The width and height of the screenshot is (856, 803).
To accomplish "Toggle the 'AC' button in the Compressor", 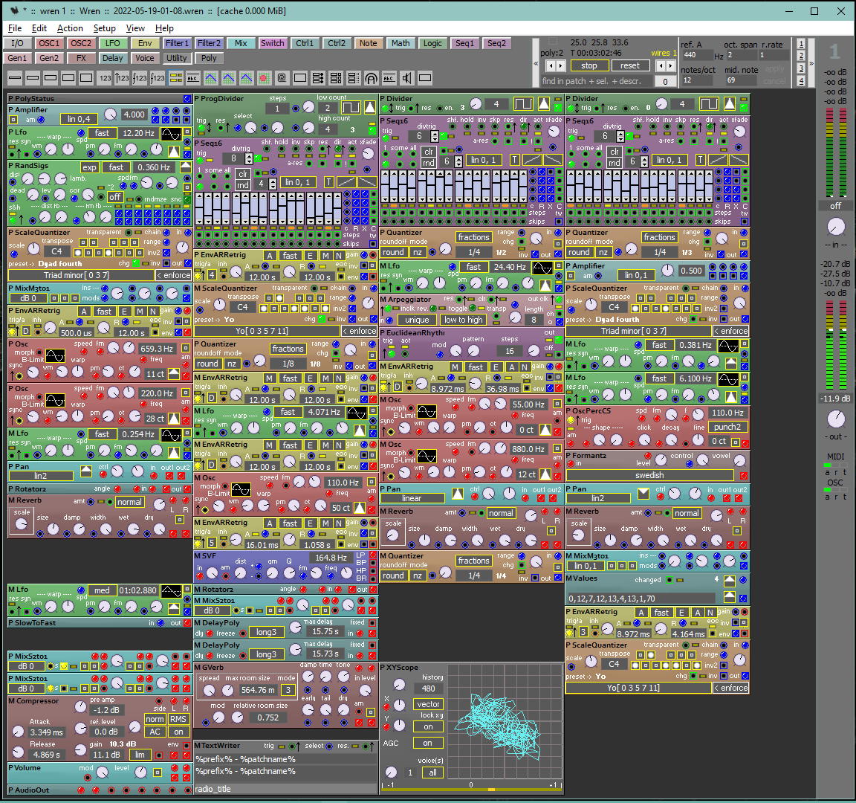I will (155, 732).
